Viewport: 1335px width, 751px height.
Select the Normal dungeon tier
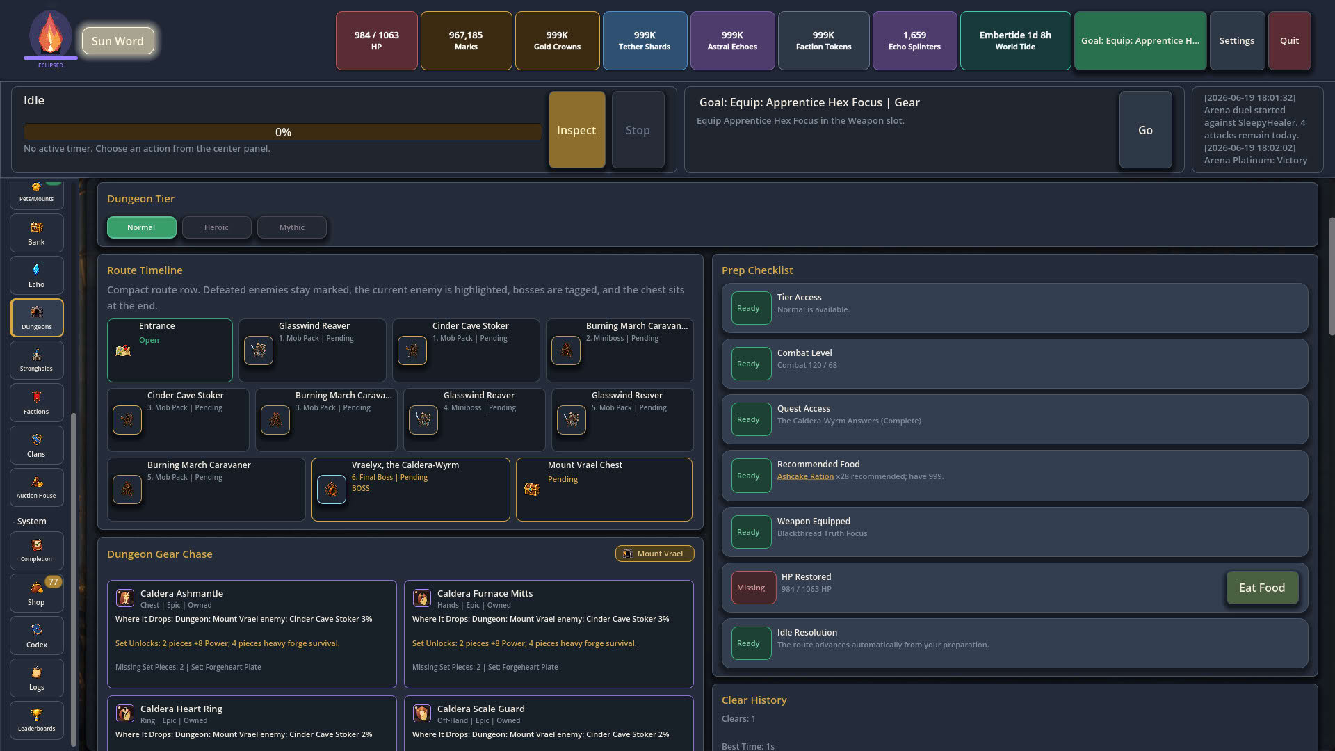141,227
